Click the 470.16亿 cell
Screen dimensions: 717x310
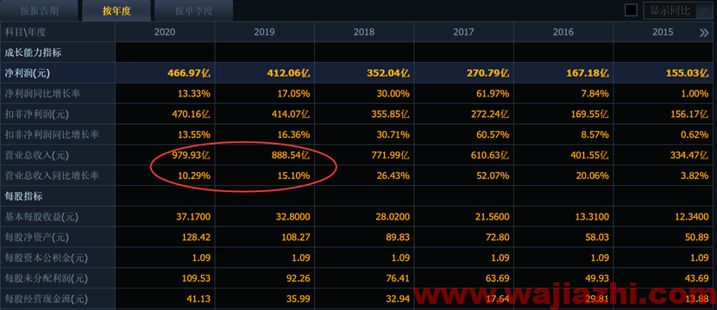pyautogui.click(x=165, y=115)
